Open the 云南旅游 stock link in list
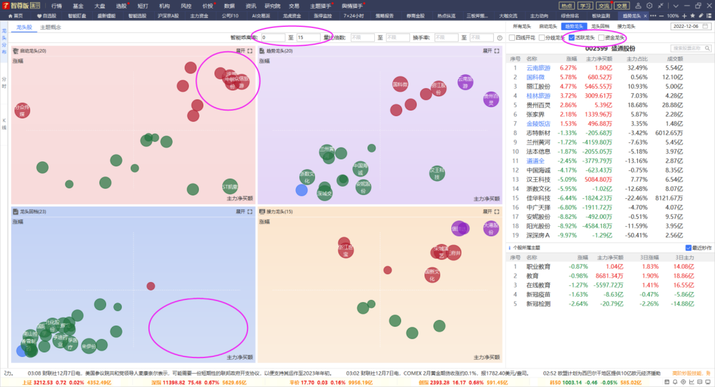 (538, 68)
